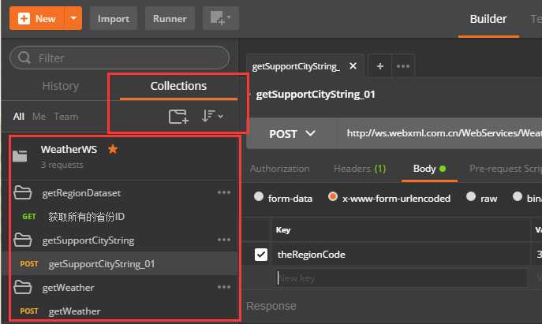Click the Response section label
Image resolution: width=542 pixels, height=324 pixels.
(x=271, y=306)
